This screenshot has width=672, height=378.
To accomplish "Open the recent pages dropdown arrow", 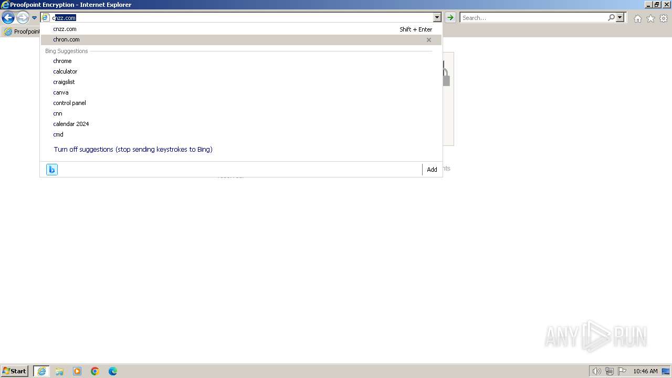I will [34, 18].
